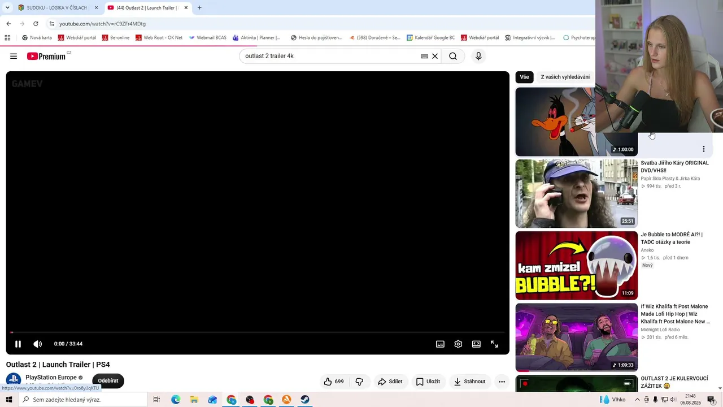This screenshot has height=407, width=723.
Task: Open the 'Nová karta' bookmark
Action: point(37,38)
